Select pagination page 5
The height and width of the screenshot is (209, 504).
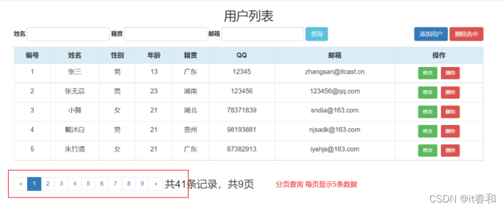(88, 184)
